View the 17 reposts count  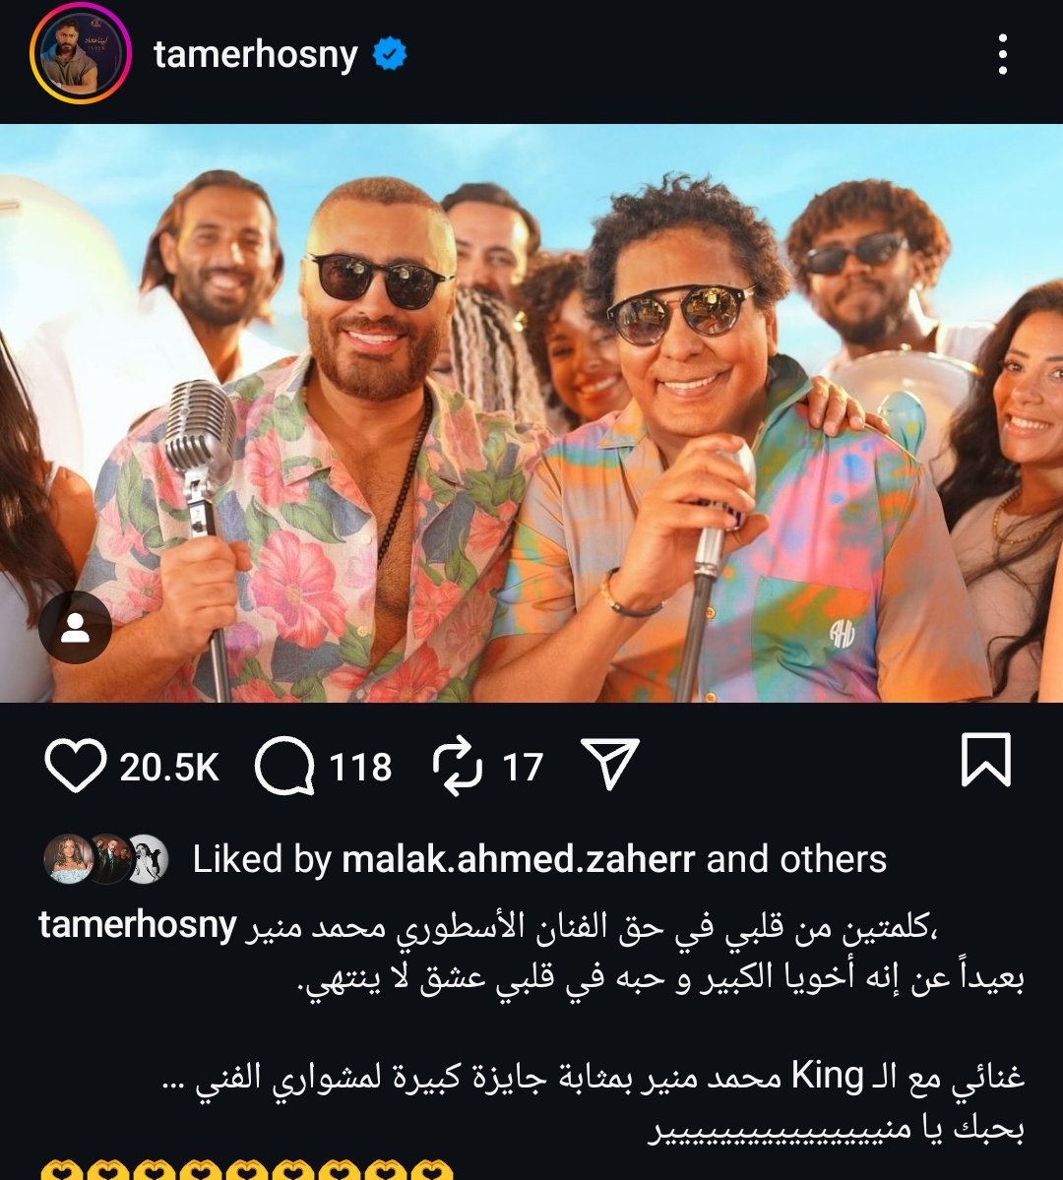click(x=523, y=767)
